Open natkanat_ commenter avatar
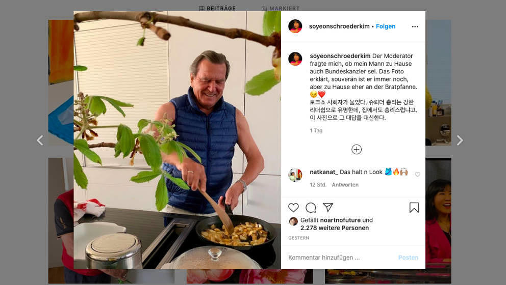This screenshot has height=285, width=506. (x=295, y=175)
